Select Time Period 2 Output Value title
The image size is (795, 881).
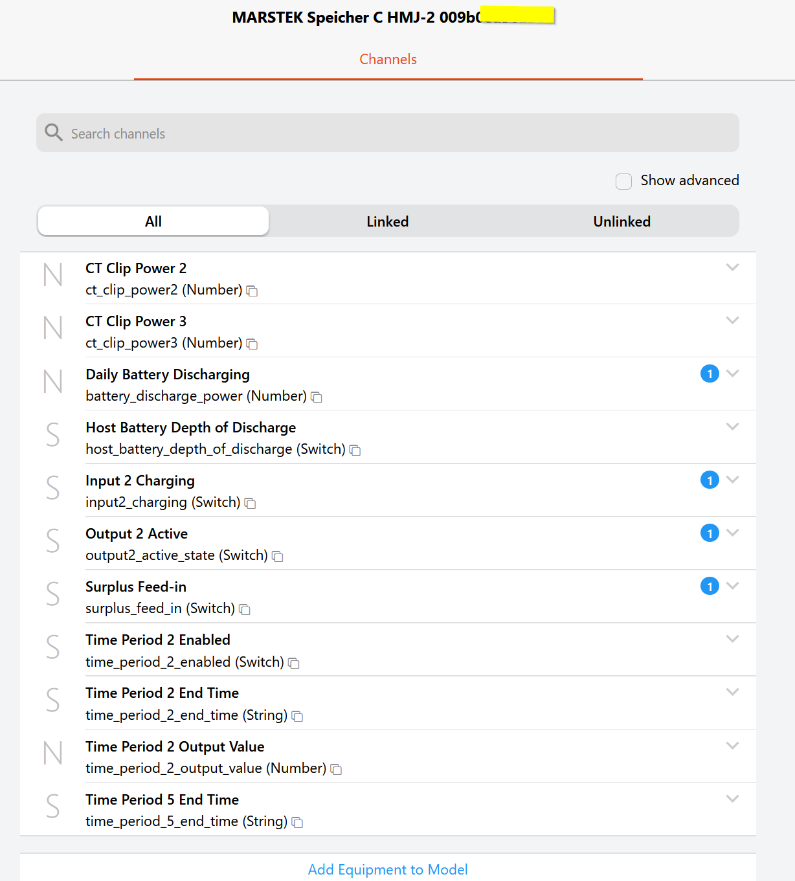tap(175, 746)
